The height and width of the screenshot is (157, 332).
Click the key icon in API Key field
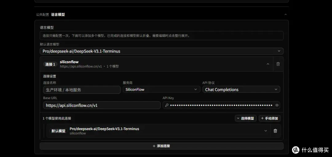coord(167,105)
